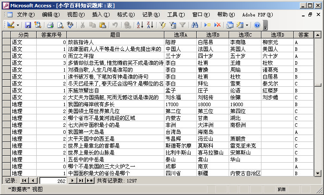Expand the New Object dropdown arrow
The image size is (324, 195).
[247, 25]
